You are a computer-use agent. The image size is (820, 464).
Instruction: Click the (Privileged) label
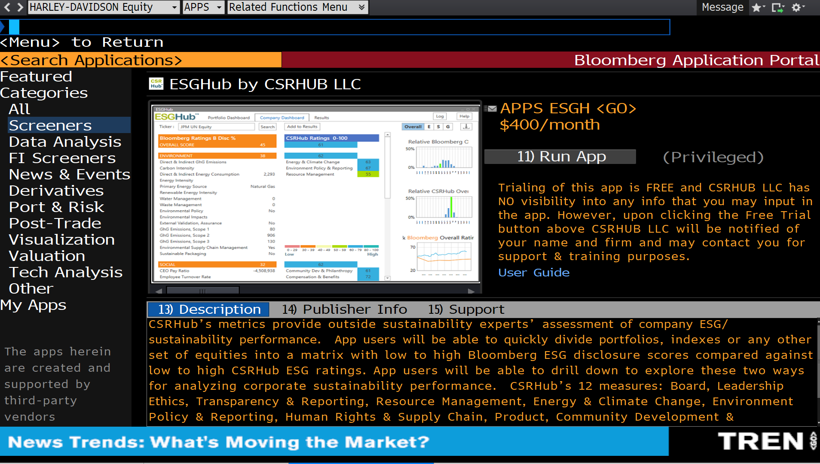(713, 157)
